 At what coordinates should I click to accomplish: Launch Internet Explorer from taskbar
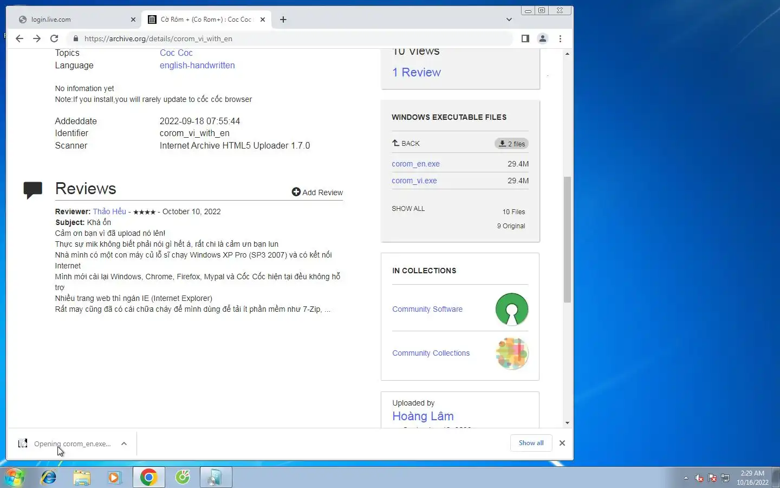(x=49, y=477)
